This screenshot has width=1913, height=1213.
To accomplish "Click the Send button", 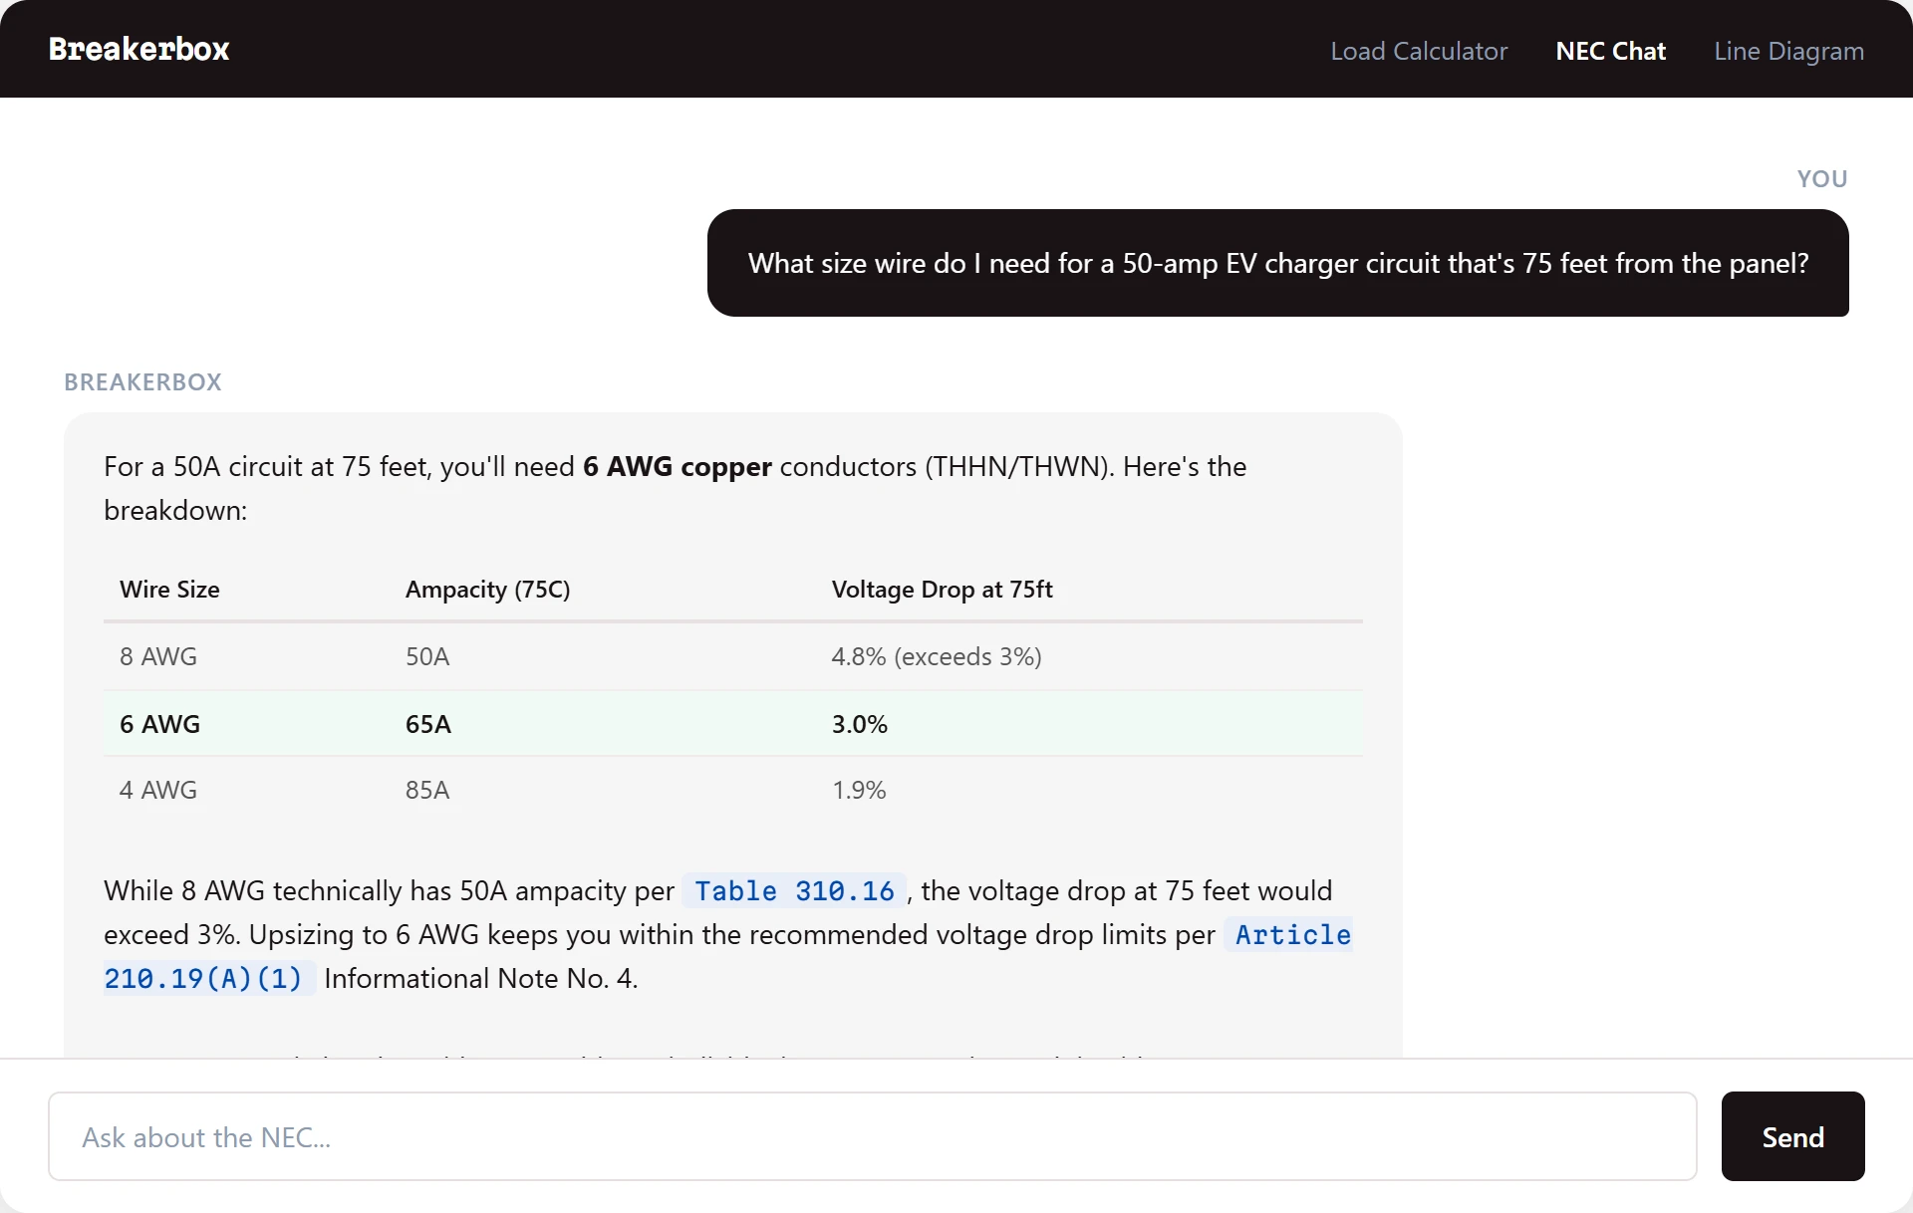I will (1792, 1136).
